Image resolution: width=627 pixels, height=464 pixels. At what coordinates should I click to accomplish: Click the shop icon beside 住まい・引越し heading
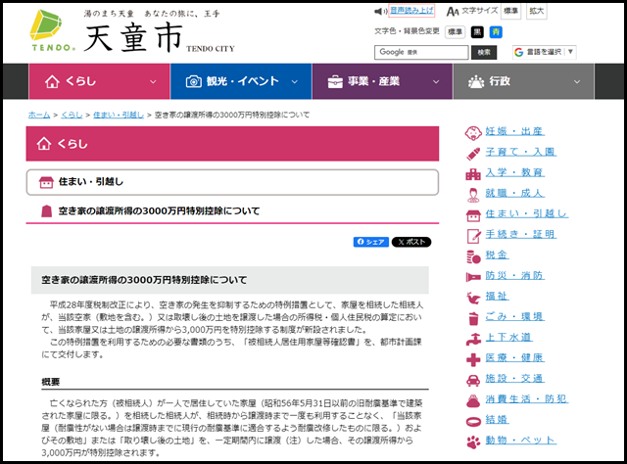[x=46, y=182]
